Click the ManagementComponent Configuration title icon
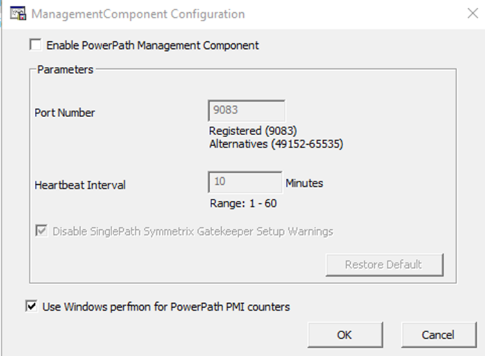The height and width of the screenshot is (356, 485). tap(17, 14)
